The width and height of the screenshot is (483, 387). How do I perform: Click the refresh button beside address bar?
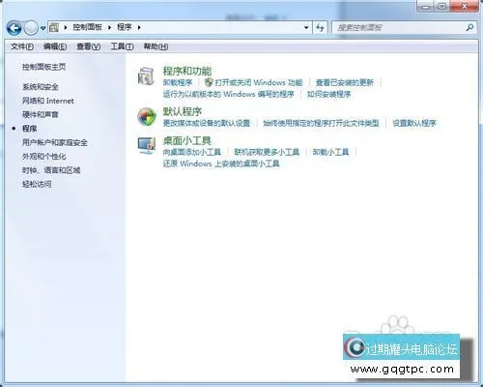320,28
